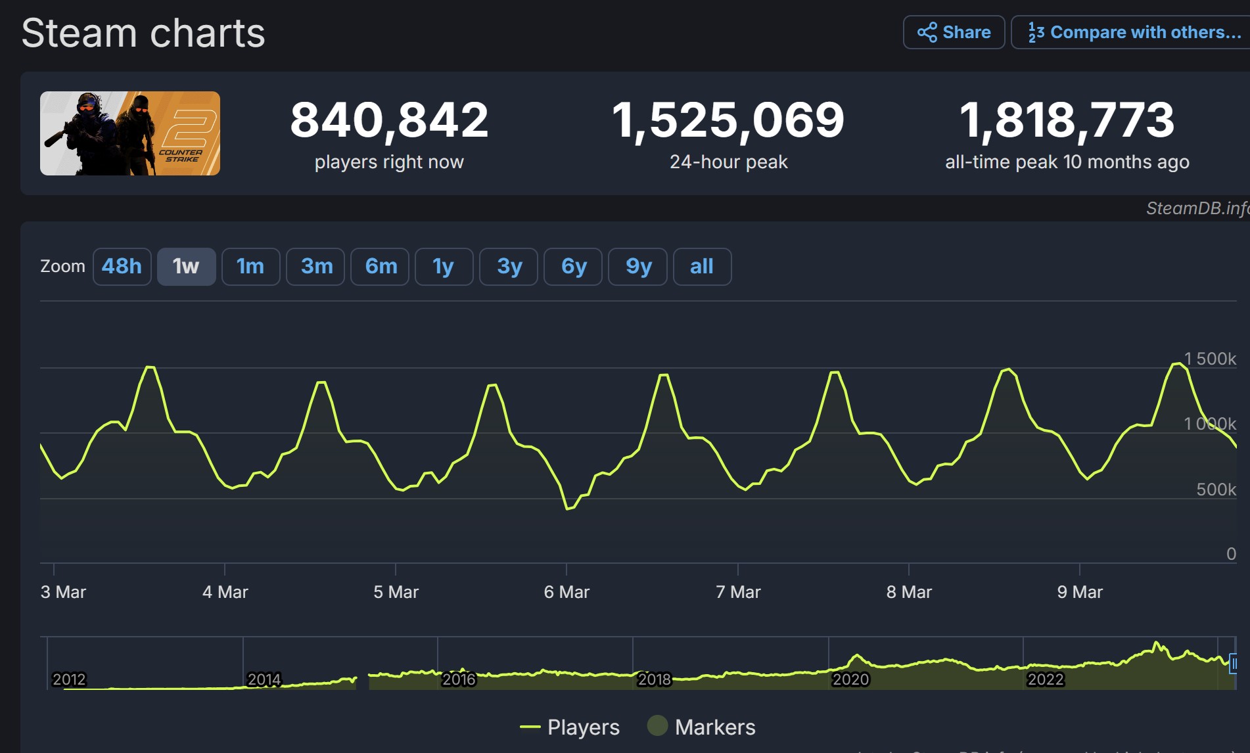Click the 1,525,069 24-hour peak value
1250x753 pixels.
click(x=728, y=120)
